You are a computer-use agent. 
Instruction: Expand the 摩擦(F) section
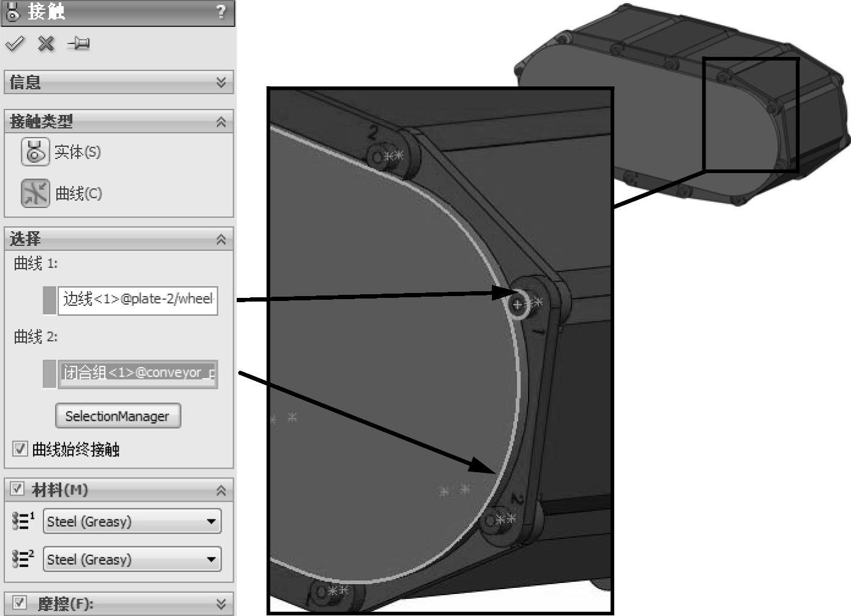click(221, 604)
